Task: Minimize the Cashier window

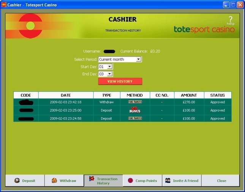Action: coord(226,5)
